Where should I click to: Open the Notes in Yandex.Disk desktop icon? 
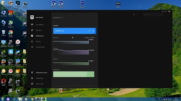click(x=18, y=72)
